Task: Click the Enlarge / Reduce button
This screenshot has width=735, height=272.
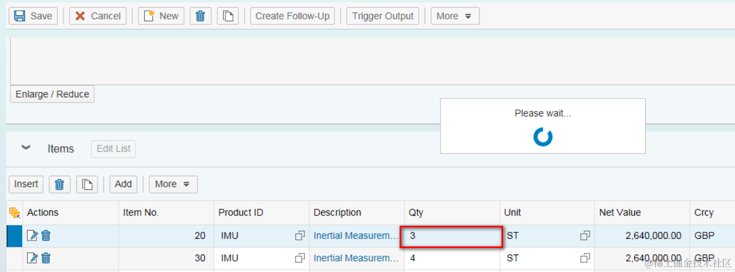Action: coord(52,94)
